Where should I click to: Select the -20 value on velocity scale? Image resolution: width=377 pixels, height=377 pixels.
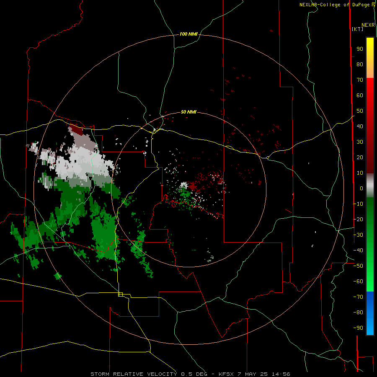[358, 219]
